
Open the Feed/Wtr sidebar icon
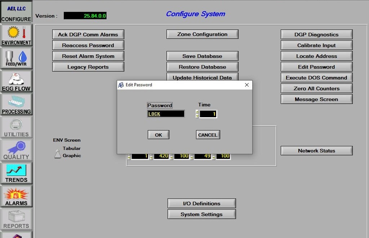[x=16, y=58]
